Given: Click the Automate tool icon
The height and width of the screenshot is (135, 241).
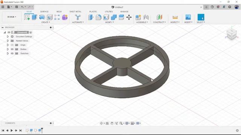Looking at the screenshot, I should 78,17.
